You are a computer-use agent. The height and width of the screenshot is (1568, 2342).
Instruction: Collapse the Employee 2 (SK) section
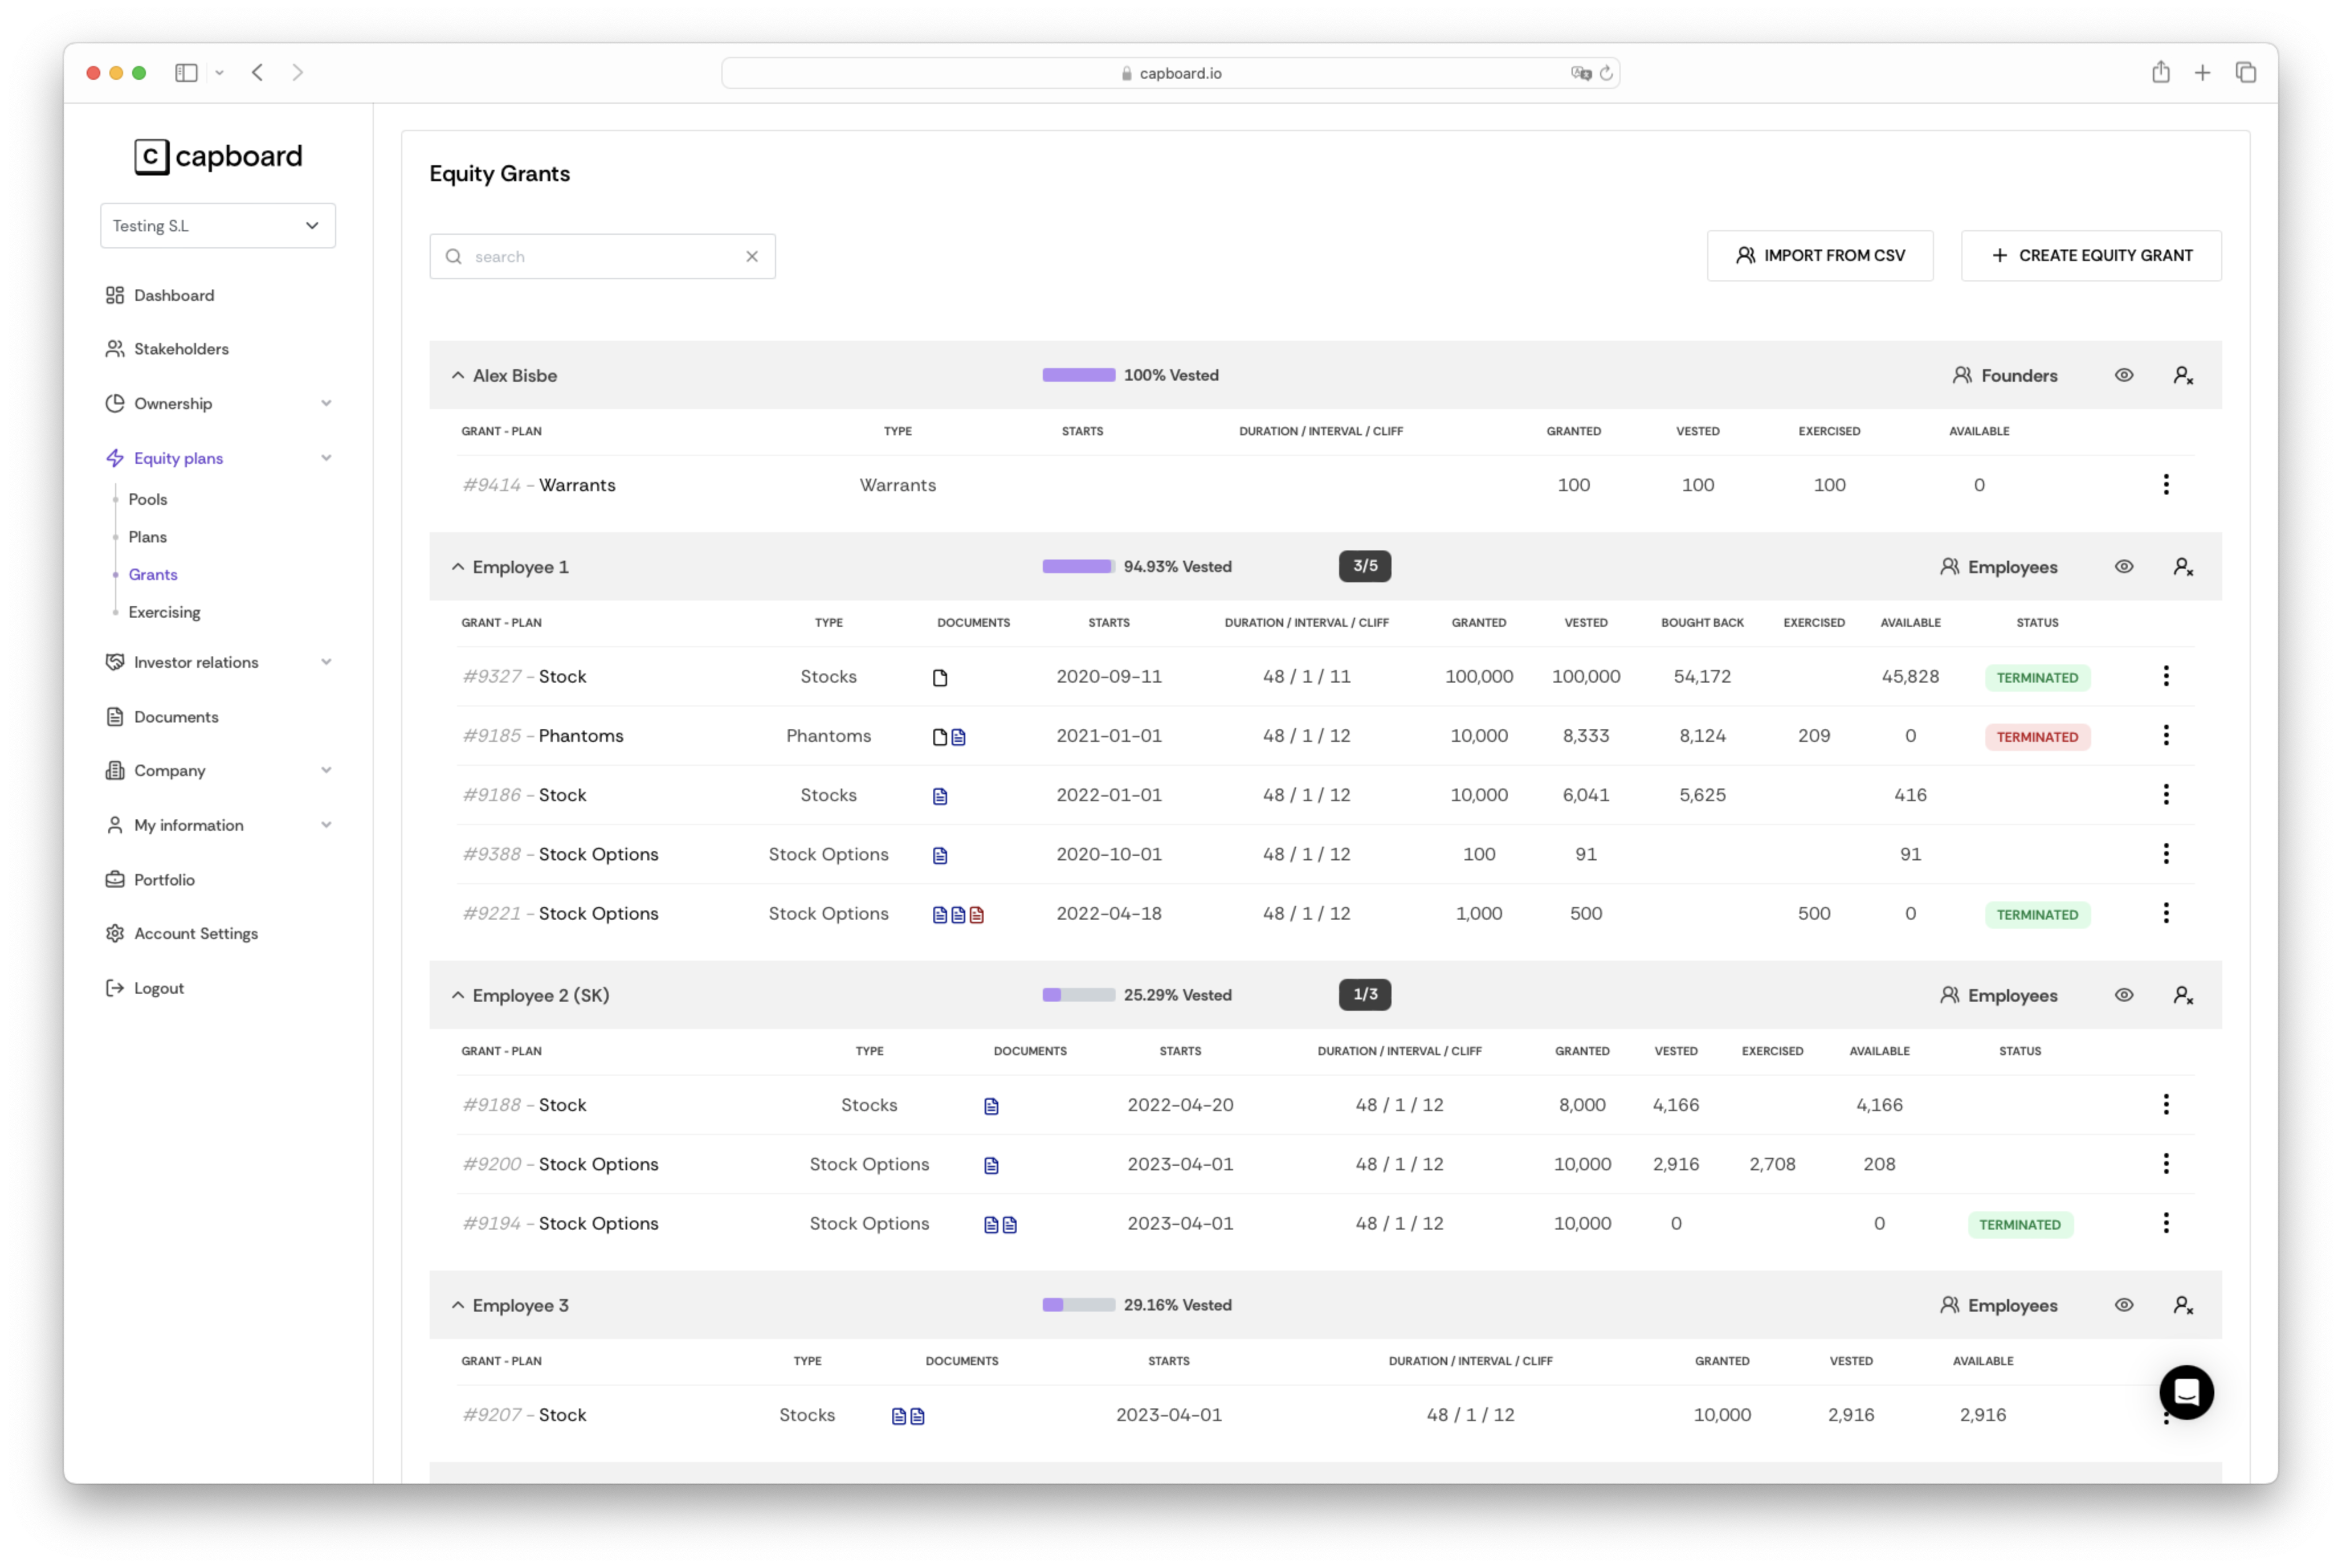[458, 995]
